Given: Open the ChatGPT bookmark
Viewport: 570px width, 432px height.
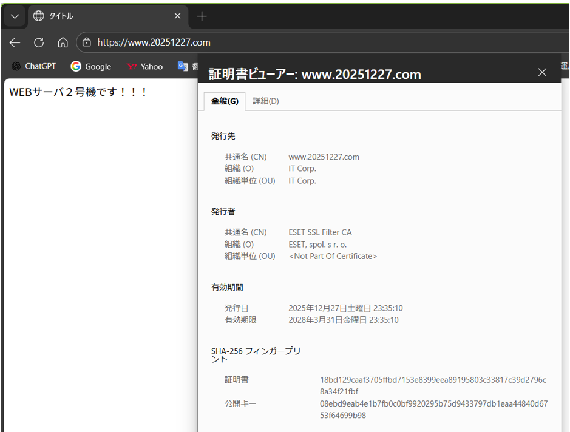Looking at the screenshot, I should pos(33,66).
